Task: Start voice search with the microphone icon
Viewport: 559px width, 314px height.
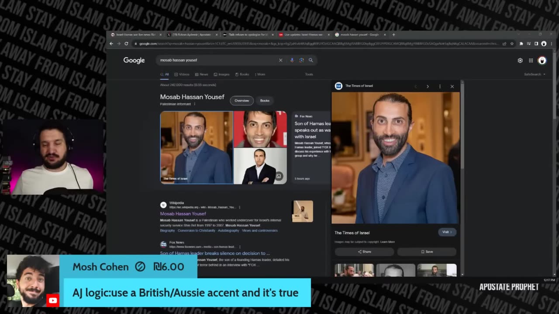Action: [292, 60]
